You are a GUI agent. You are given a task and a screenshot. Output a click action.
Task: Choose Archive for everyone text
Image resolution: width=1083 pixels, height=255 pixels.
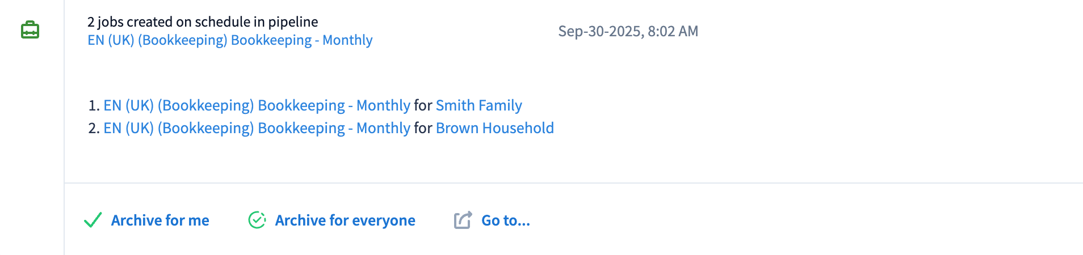345,220
